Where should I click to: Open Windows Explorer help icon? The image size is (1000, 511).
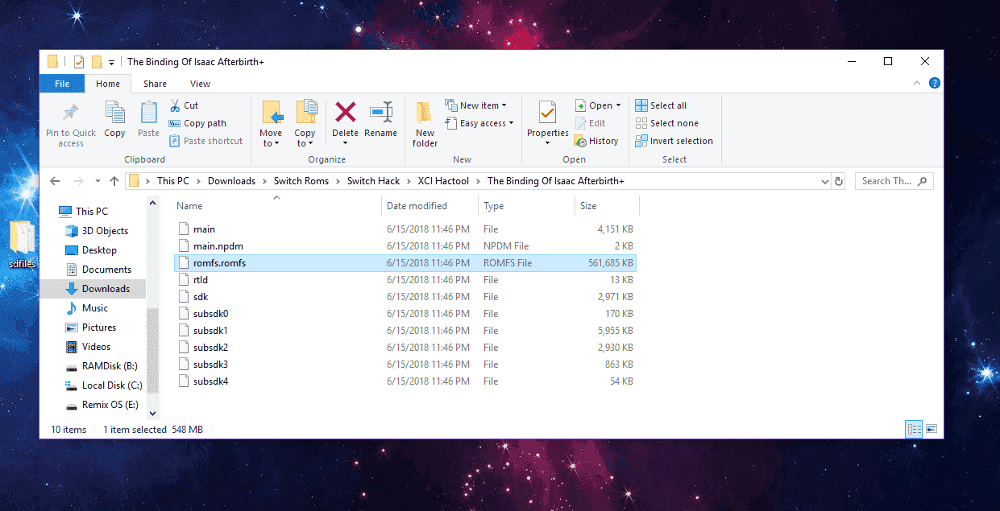(x=934, y=83)
